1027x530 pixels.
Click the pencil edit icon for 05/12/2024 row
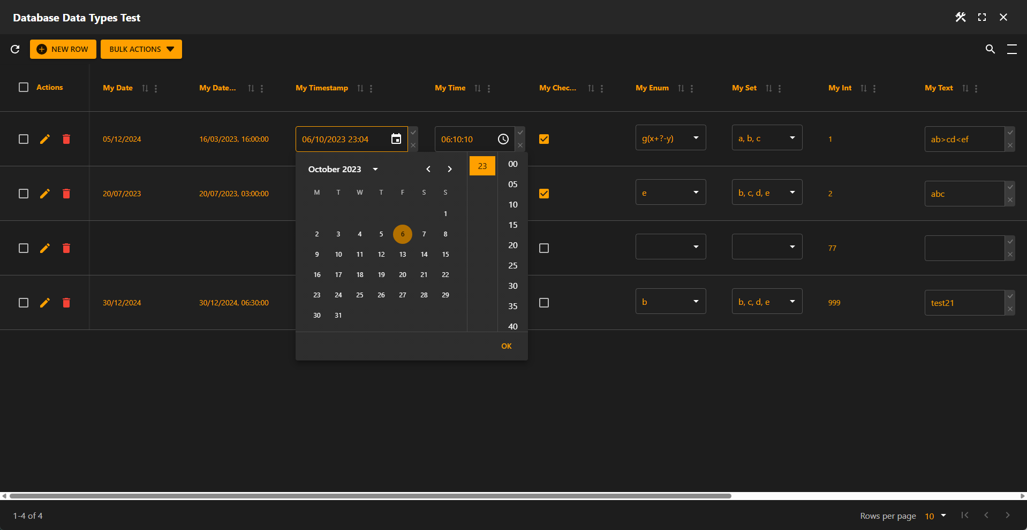pyautogui.click(x=45, y=139)
